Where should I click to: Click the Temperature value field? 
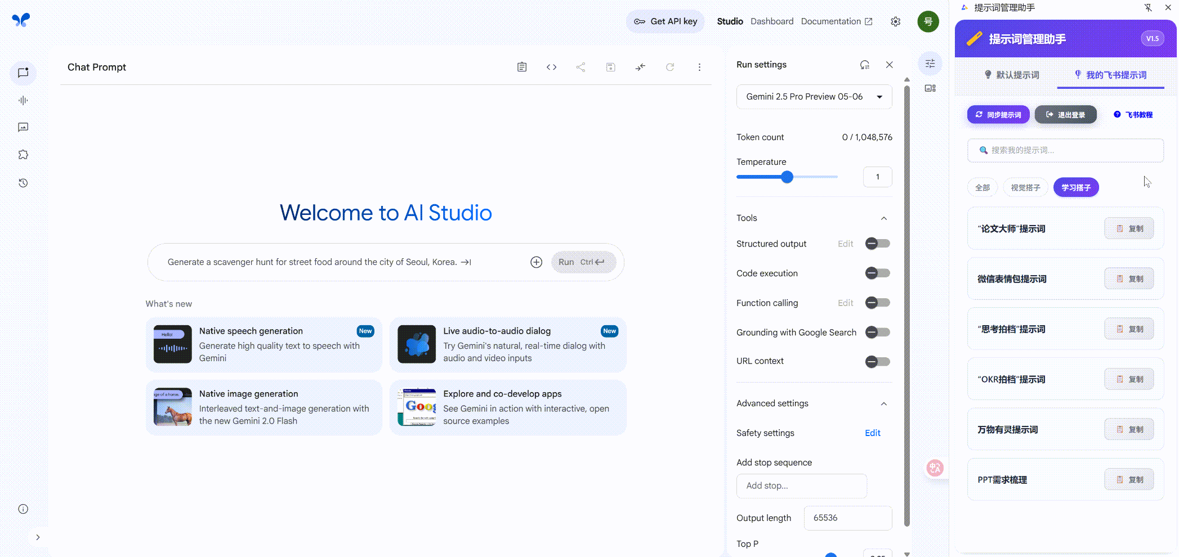[x=877, y=177]
